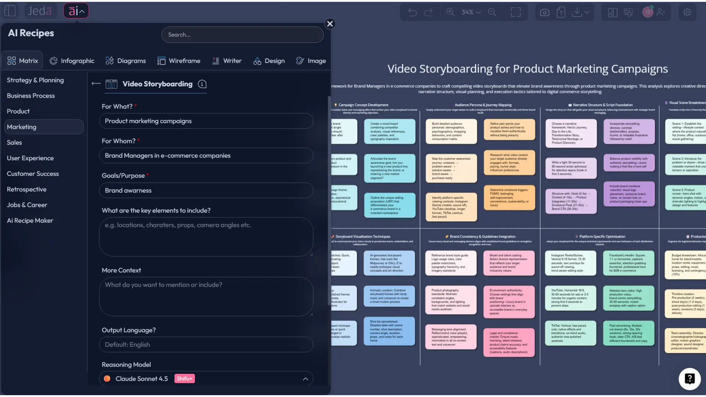The width and height of the screenshot is (706, 397).
Task: Click the Search recipes field
Action: 242,35
